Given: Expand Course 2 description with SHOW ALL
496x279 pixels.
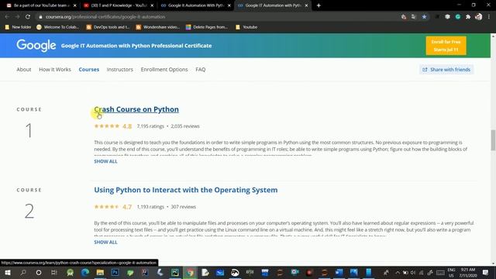Looking at the screenshot, I should [105, 243].
